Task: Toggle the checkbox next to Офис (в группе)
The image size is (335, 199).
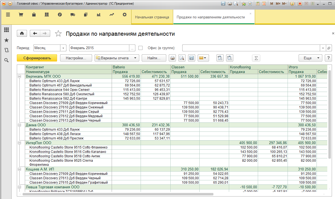Action: [140, 48]
